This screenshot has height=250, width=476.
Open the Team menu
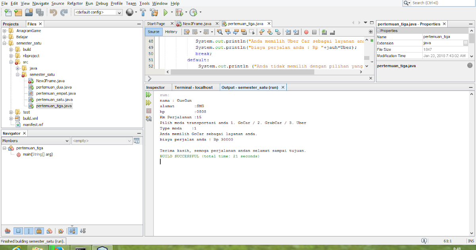(131, 3)
